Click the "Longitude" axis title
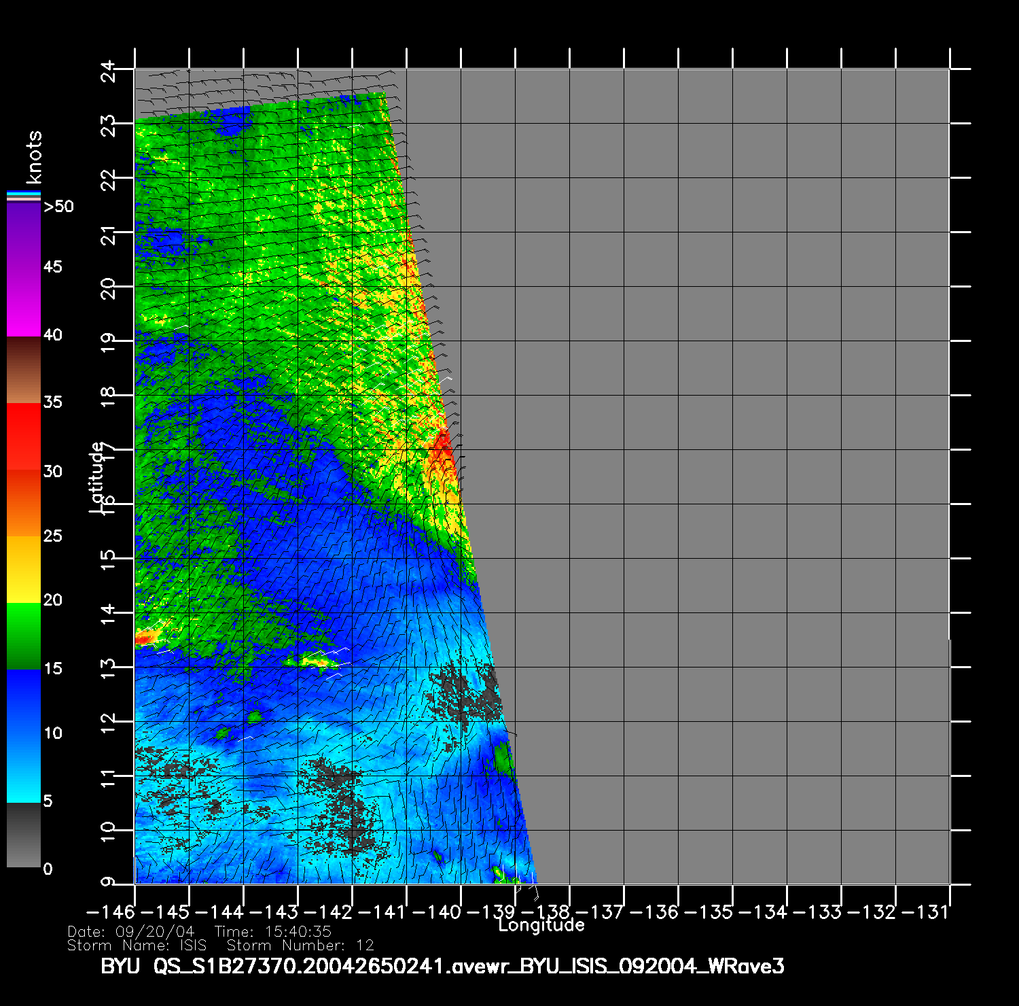This screenshot has width=1019, height=1006. click(x=541, y=925)
